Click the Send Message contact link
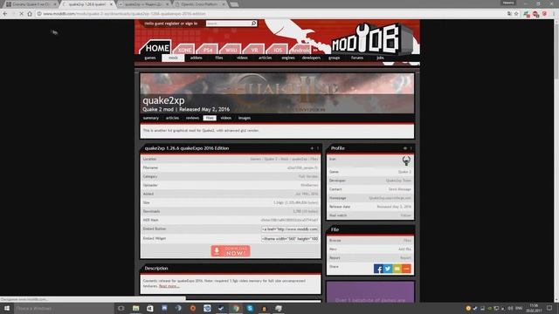Viewport: 559px width, 314px height. pyautogui.click(x=400, y=189)
